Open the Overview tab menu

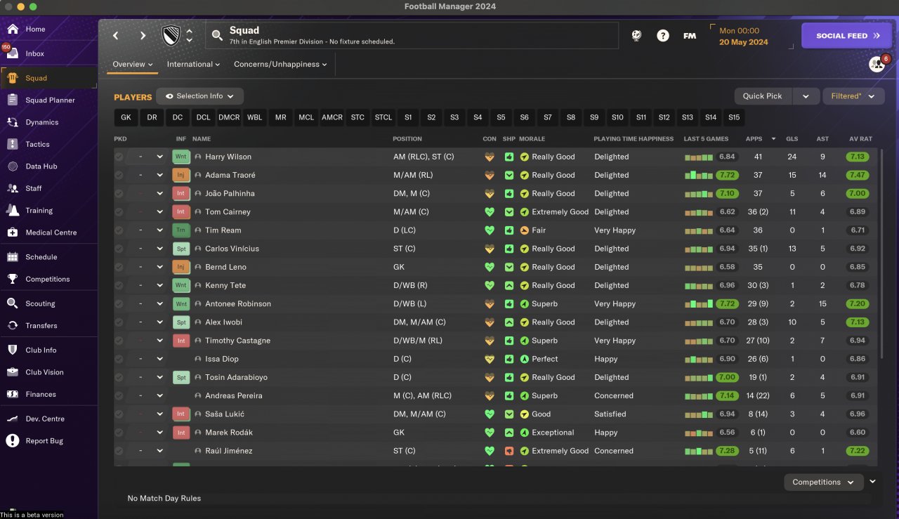(x=133, y=64)
